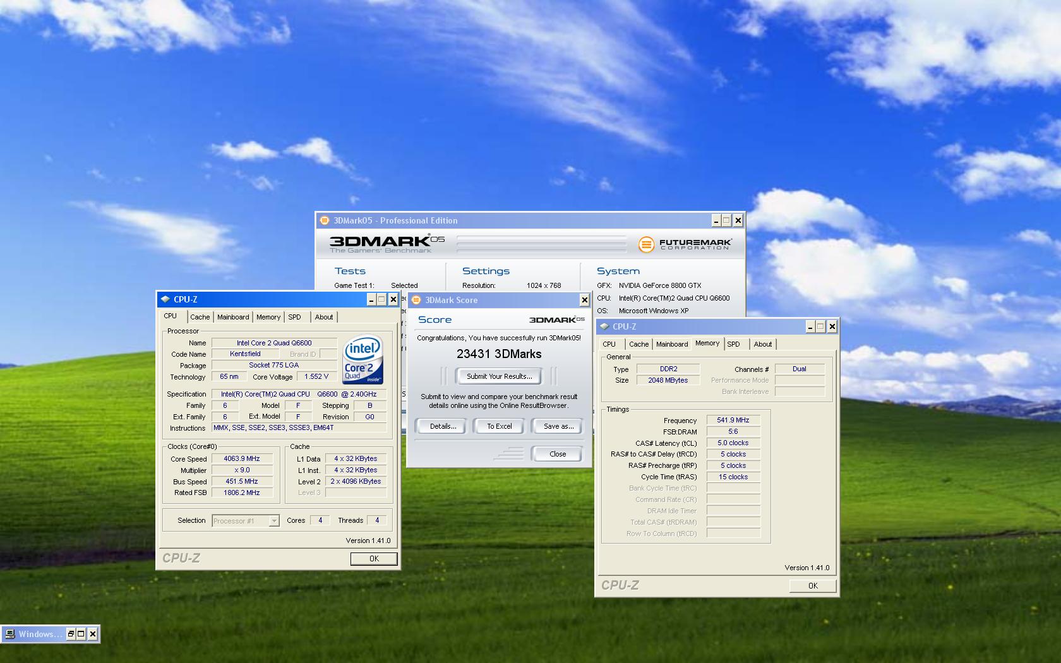Screen dimensions: 1061x663
Task: Click the Kentsfield code name value
Action: (245, 354)
